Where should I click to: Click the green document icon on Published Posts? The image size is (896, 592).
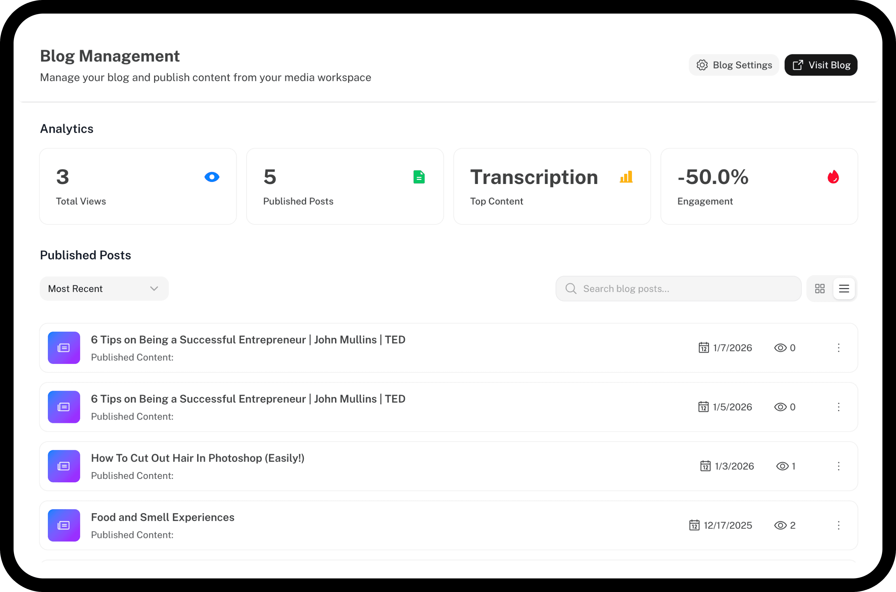418,177
